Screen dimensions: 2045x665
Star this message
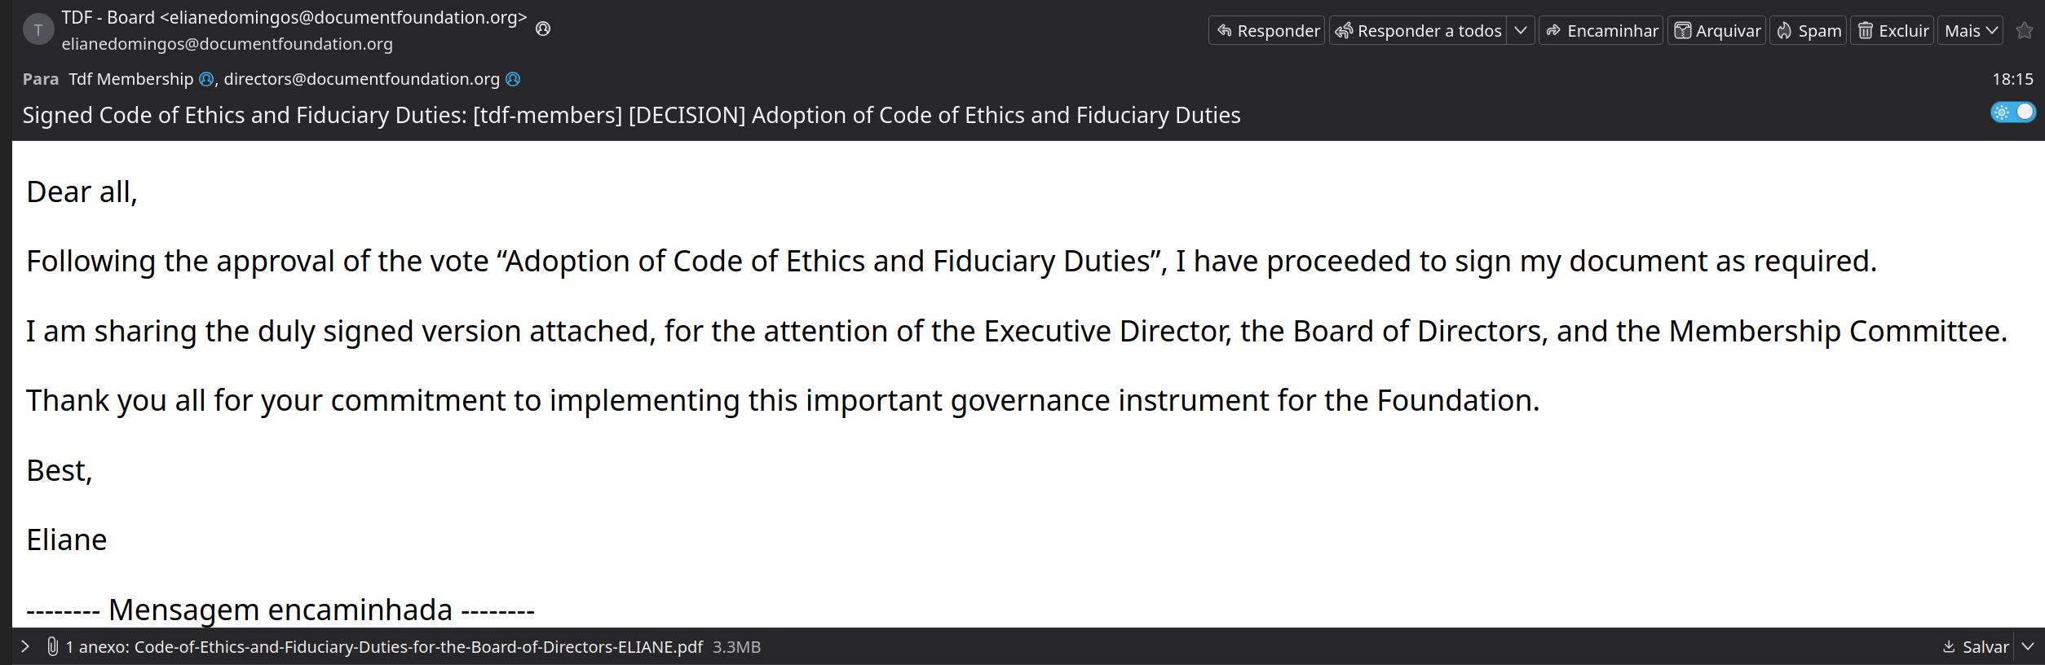pos(2025,31)
